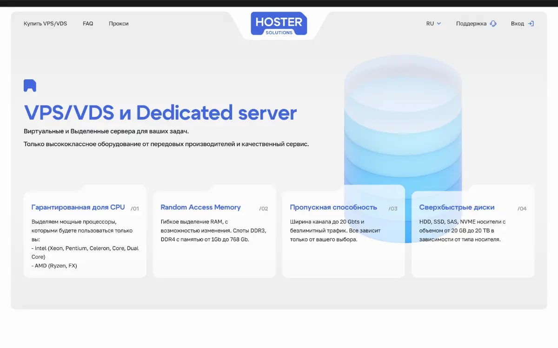Click the /02 marker on the RAM card
The width and height of the screenshot is (558, 348).
click(x=264, y=208)
